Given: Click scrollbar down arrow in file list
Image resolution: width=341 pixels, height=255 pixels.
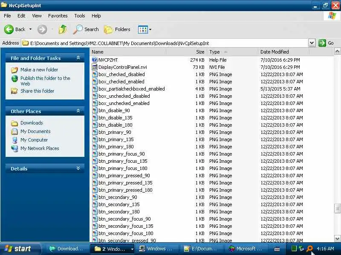Looking at the screenshot, I should point(337,239).
